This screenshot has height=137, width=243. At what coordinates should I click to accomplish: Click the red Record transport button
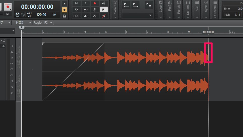point(8,7)
